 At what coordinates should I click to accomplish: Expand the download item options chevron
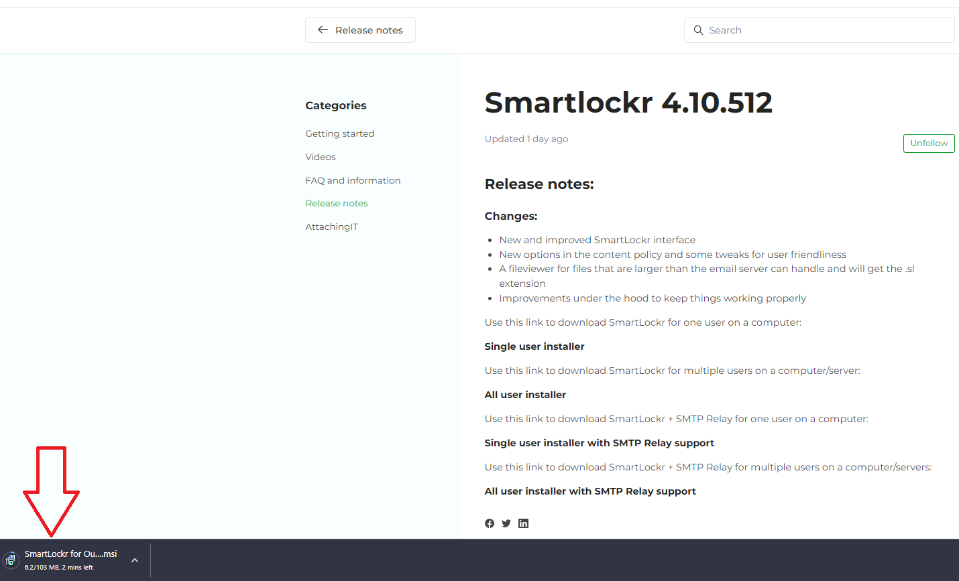pyautogui.click(x=135, y=560)
